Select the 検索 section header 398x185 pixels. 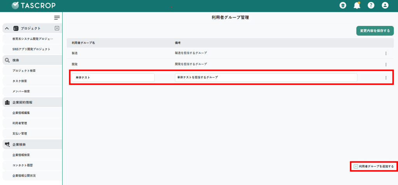pos(32,60)
